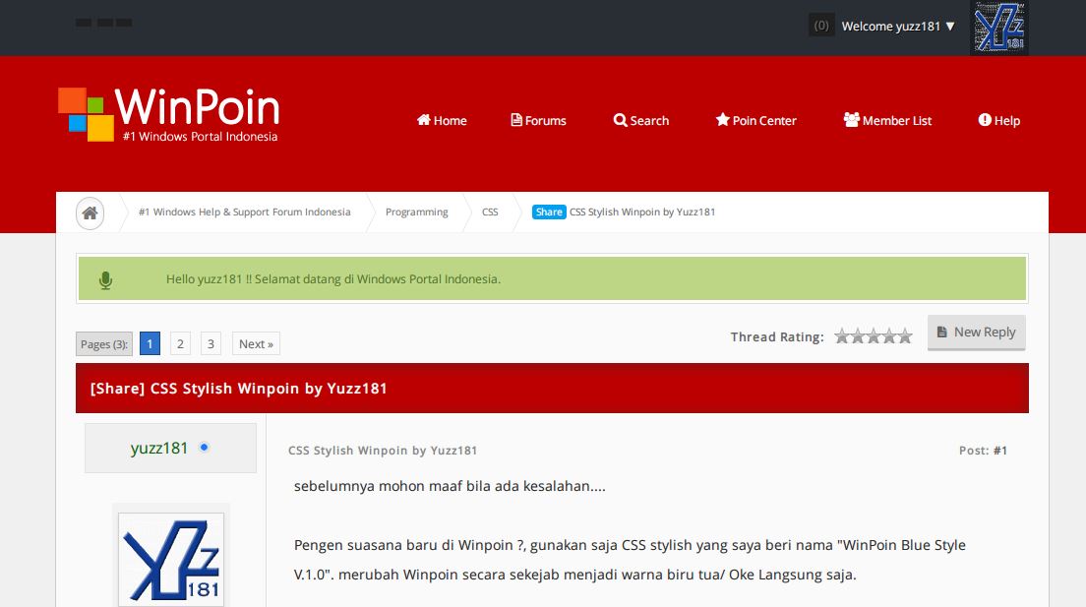Click post subject CSS Stylish Winpoin by Yuzz181

[383, 451]
